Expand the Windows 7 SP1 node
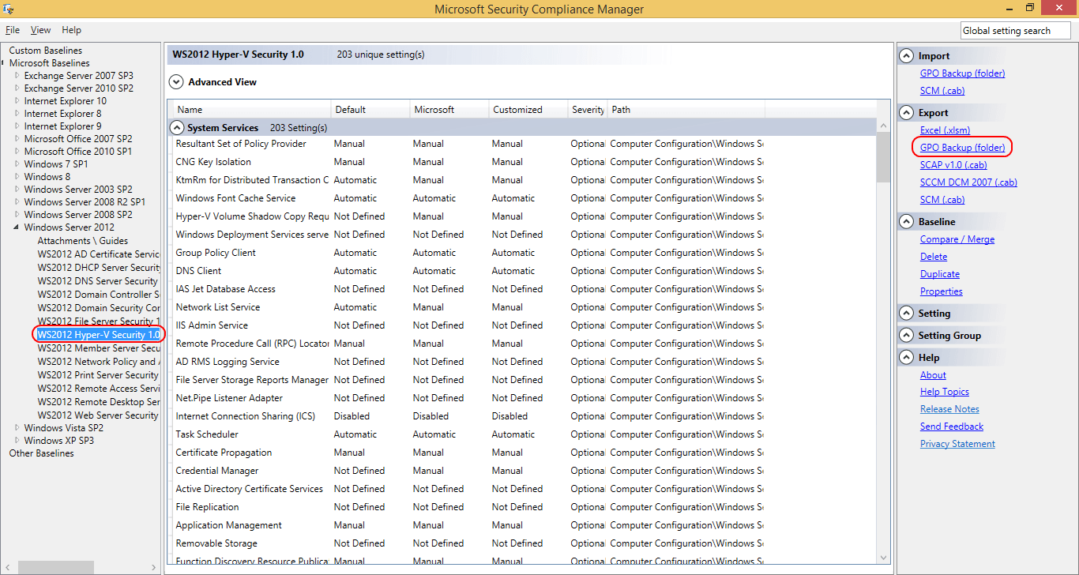The height and width of the screenshot is (575, 1079). pyautogui.click(x=17, y=164)
